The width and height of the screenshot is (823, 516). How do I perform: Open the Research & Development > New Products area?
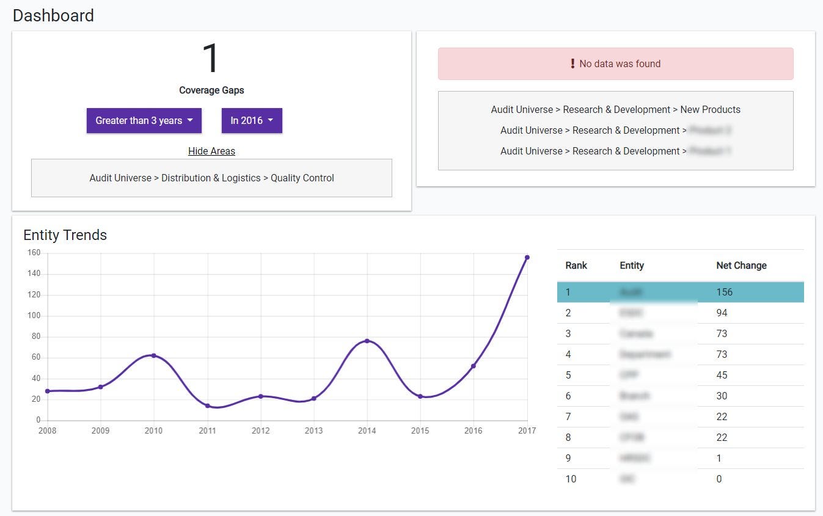tap(615, 110)
